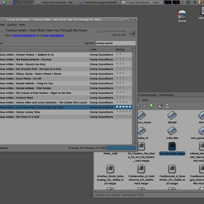The image size is (204, 204).
Task: Select the 03_Creation_The_State_Of_Art audio file
Action: (141, 146)
